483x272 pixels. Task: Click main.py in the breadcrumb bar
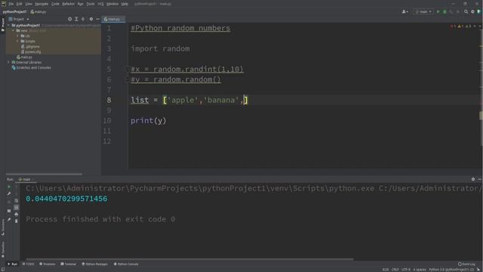[x=38, y=12]
